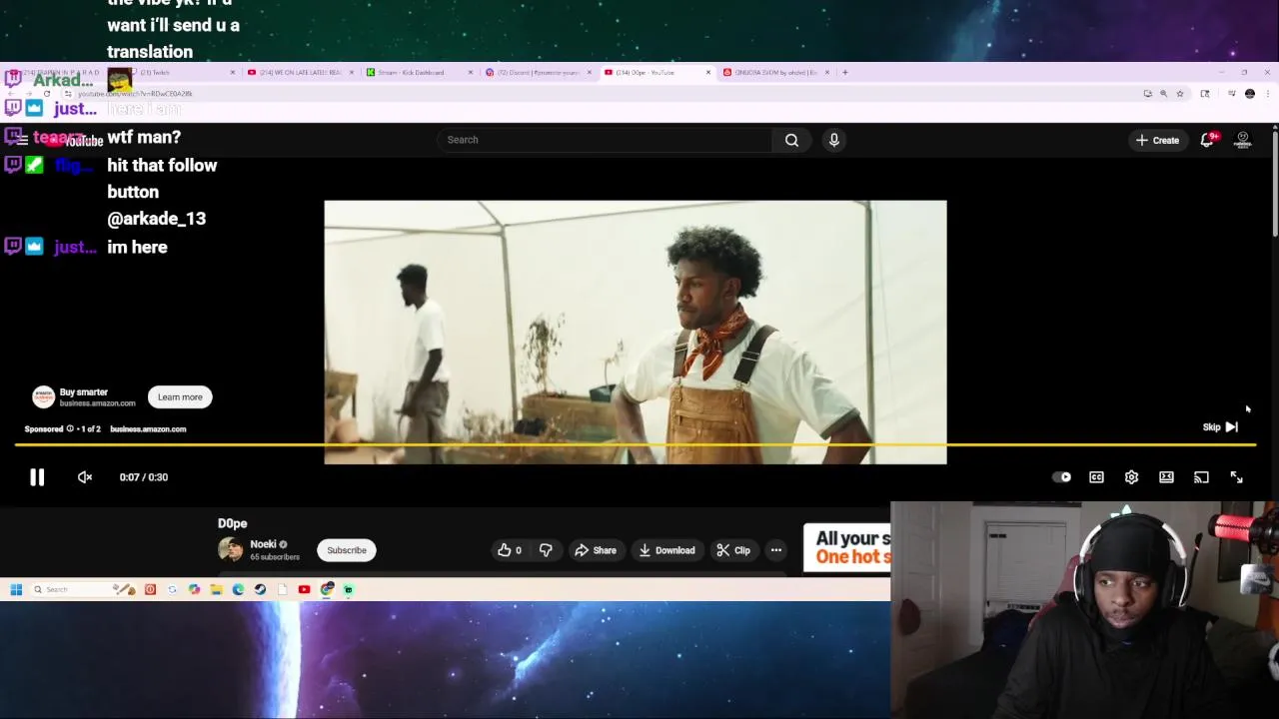This screenshot has width=1279, height=719.
Task: Open Microsoft Edge from taskbar
Action: pos(238,589)
